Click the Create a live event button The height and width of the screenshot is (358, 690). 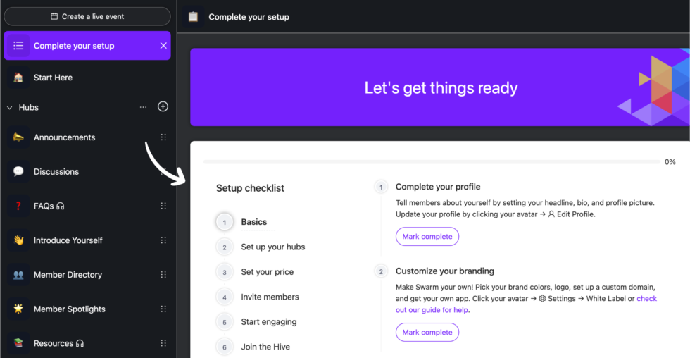(x=87, y=16)
